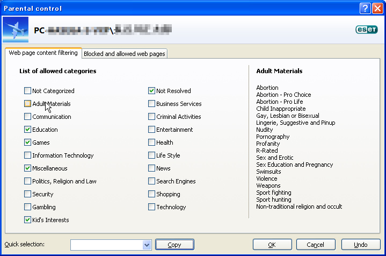This screenshot has height=256, width=386.
Task: Click the 'Abortion - Pro Choice' entry
Action: pos(283,95)
